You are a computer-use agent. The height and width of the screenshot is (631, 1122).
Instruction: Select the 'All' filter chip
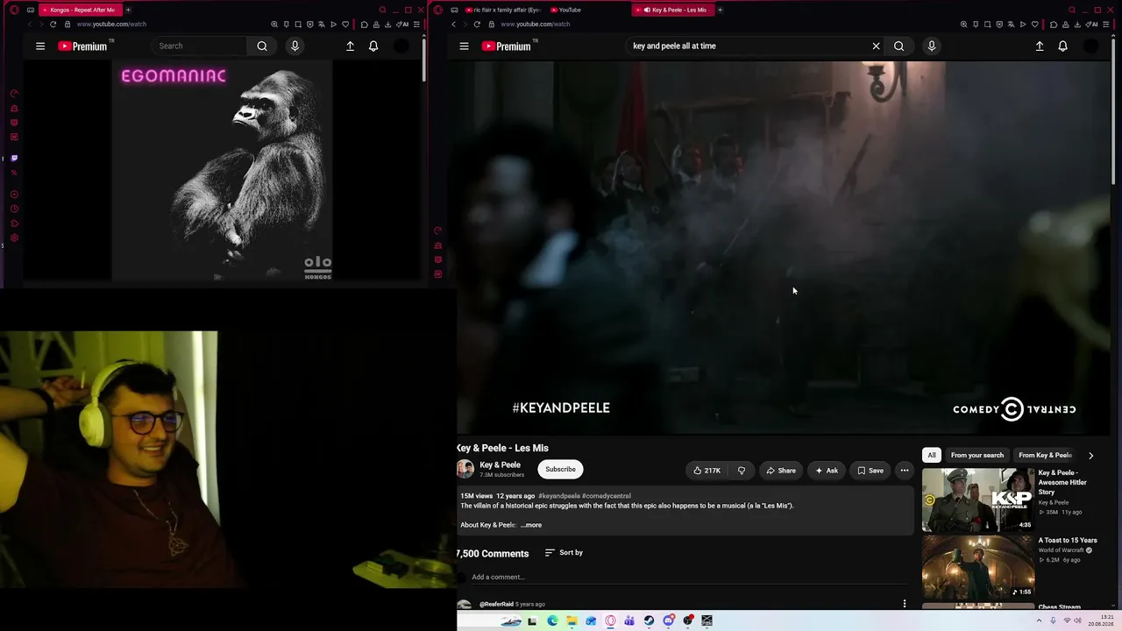tap(932, 456)
